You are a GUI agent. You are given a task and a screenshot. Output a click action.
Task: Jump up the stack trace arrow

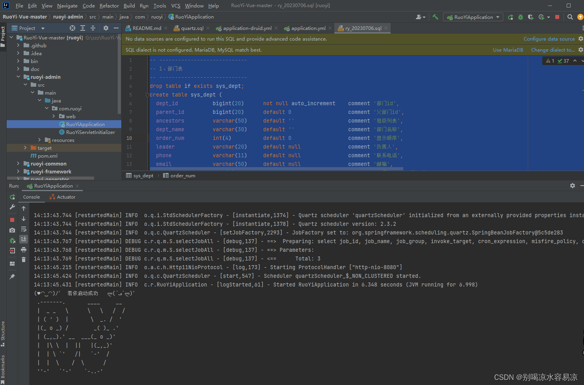click(24, 208)
